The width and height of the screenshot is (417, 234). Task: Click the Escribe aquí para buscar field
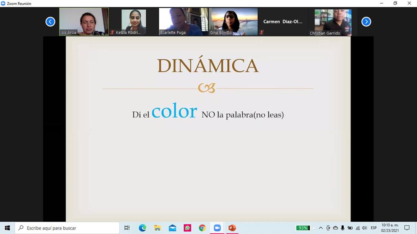67,228
